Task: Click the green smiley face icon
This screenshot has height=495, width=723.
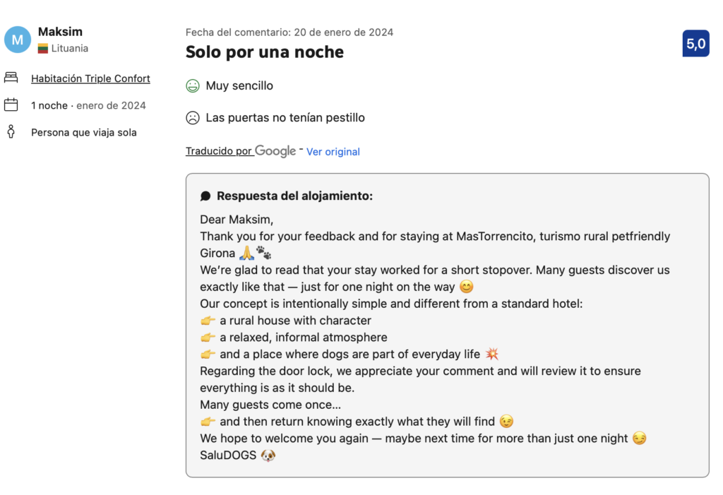Action: point(193,86)
